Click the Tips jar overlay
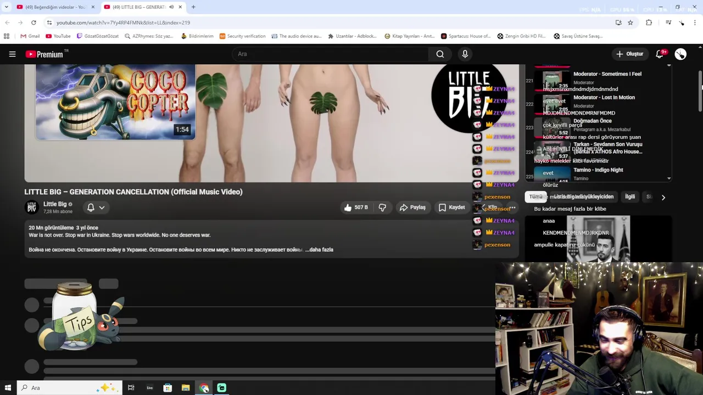 (x=81, y=315)
